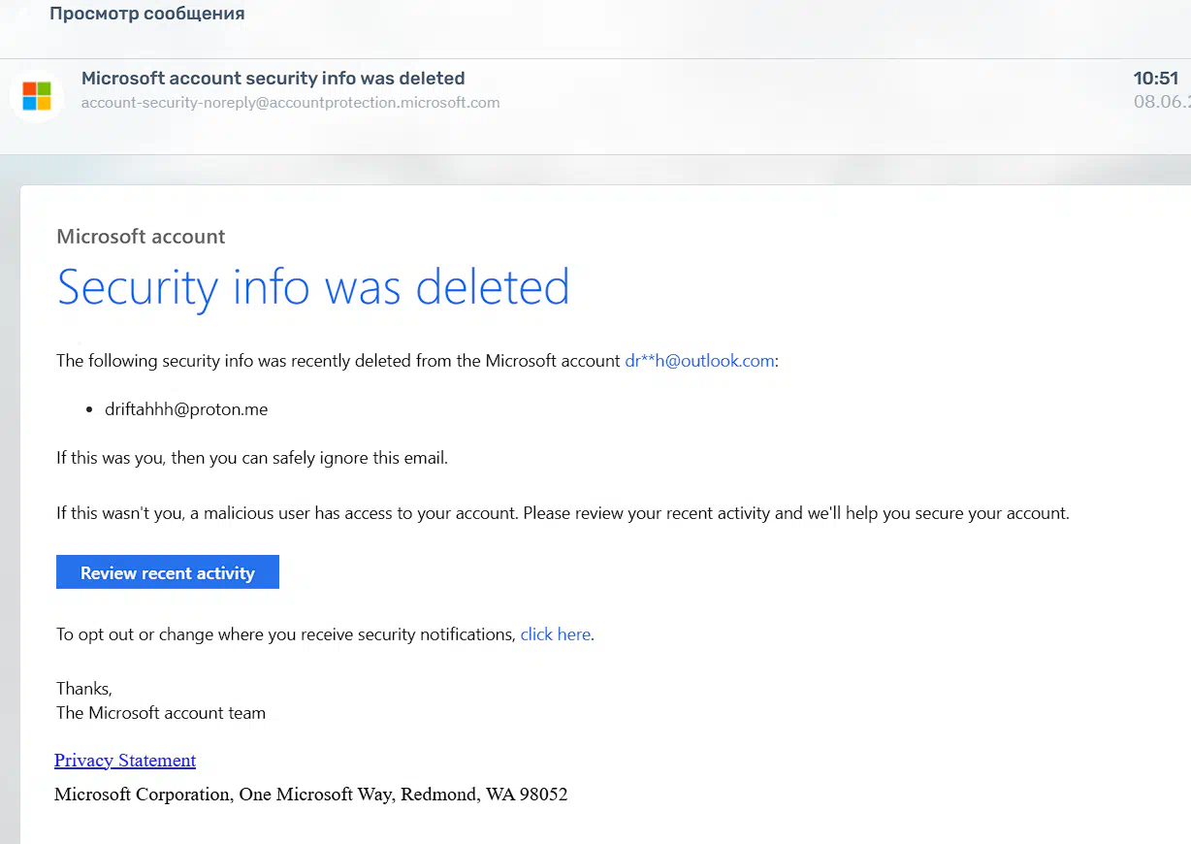The image size is (1191, 844).
Task: Click the message date starting 08.06
Action: point(1162,101)
